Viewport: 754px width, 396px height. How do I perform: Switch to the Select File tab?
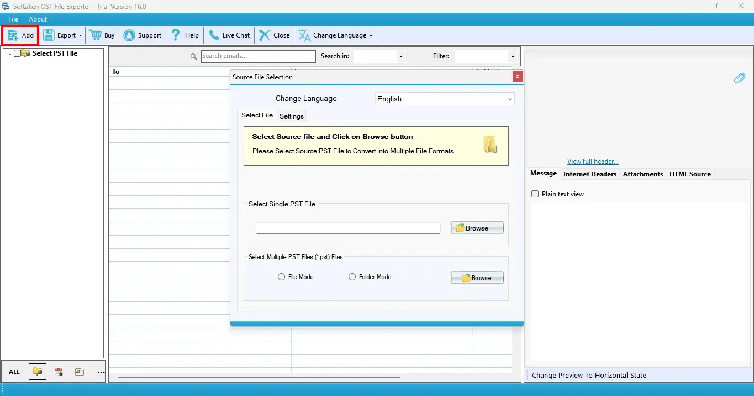point(257,115)
